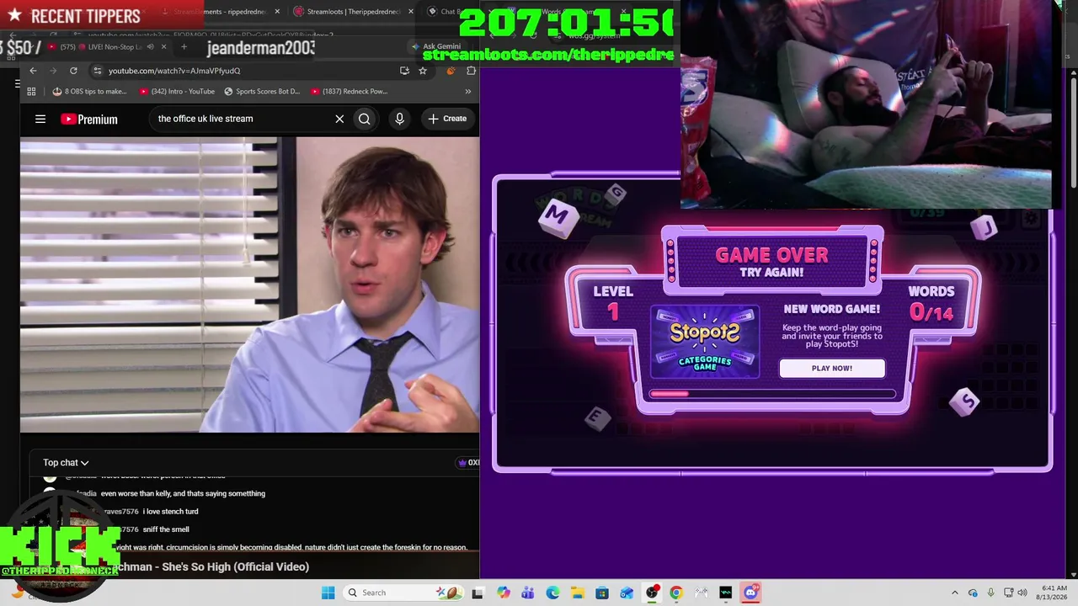Open Microsoft Teams from the taskbar
The image size is (1078, 606).
[527, 593]
